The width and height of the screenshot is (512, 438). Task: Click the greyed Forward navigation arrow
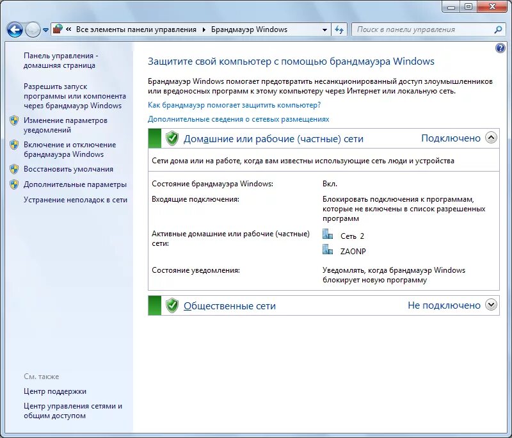(x=33, y=29)
